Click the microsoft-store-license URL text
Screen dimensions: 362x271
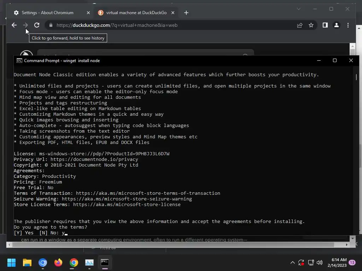click(x=127, y=204)
